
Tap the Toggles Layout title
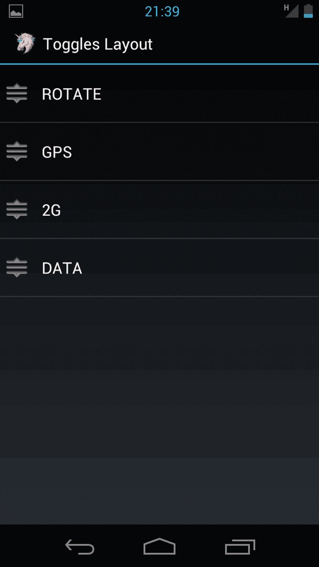98,45
